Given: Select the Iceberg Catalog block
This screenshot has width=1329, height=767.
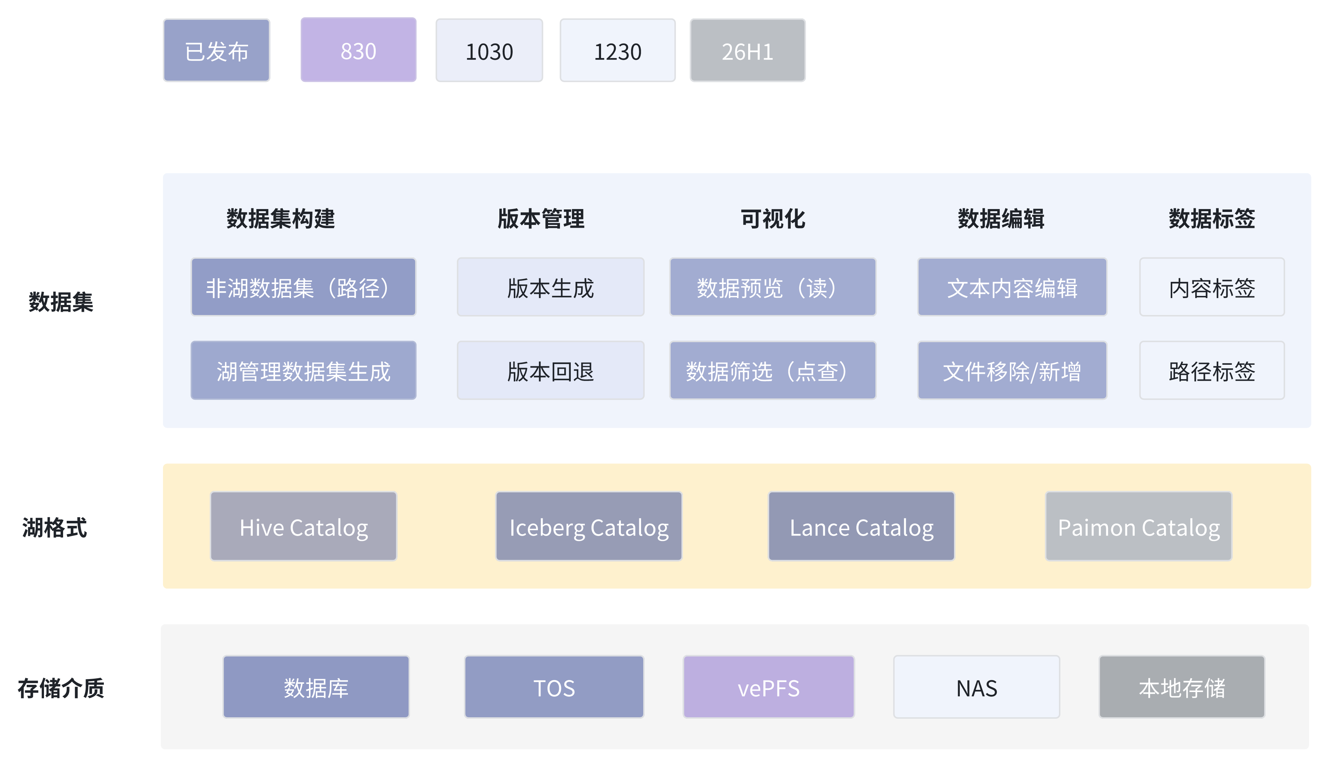Looking at the screenshot, I should [x=588, y=526].
